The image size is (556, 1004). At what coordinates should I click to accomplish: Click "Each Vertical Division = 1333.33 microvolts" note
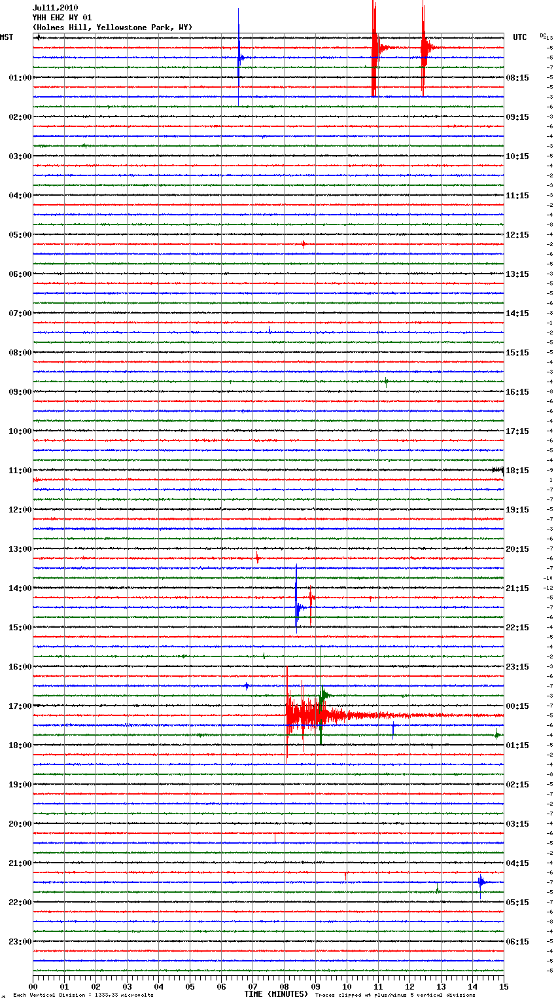[x=83, y=995]
